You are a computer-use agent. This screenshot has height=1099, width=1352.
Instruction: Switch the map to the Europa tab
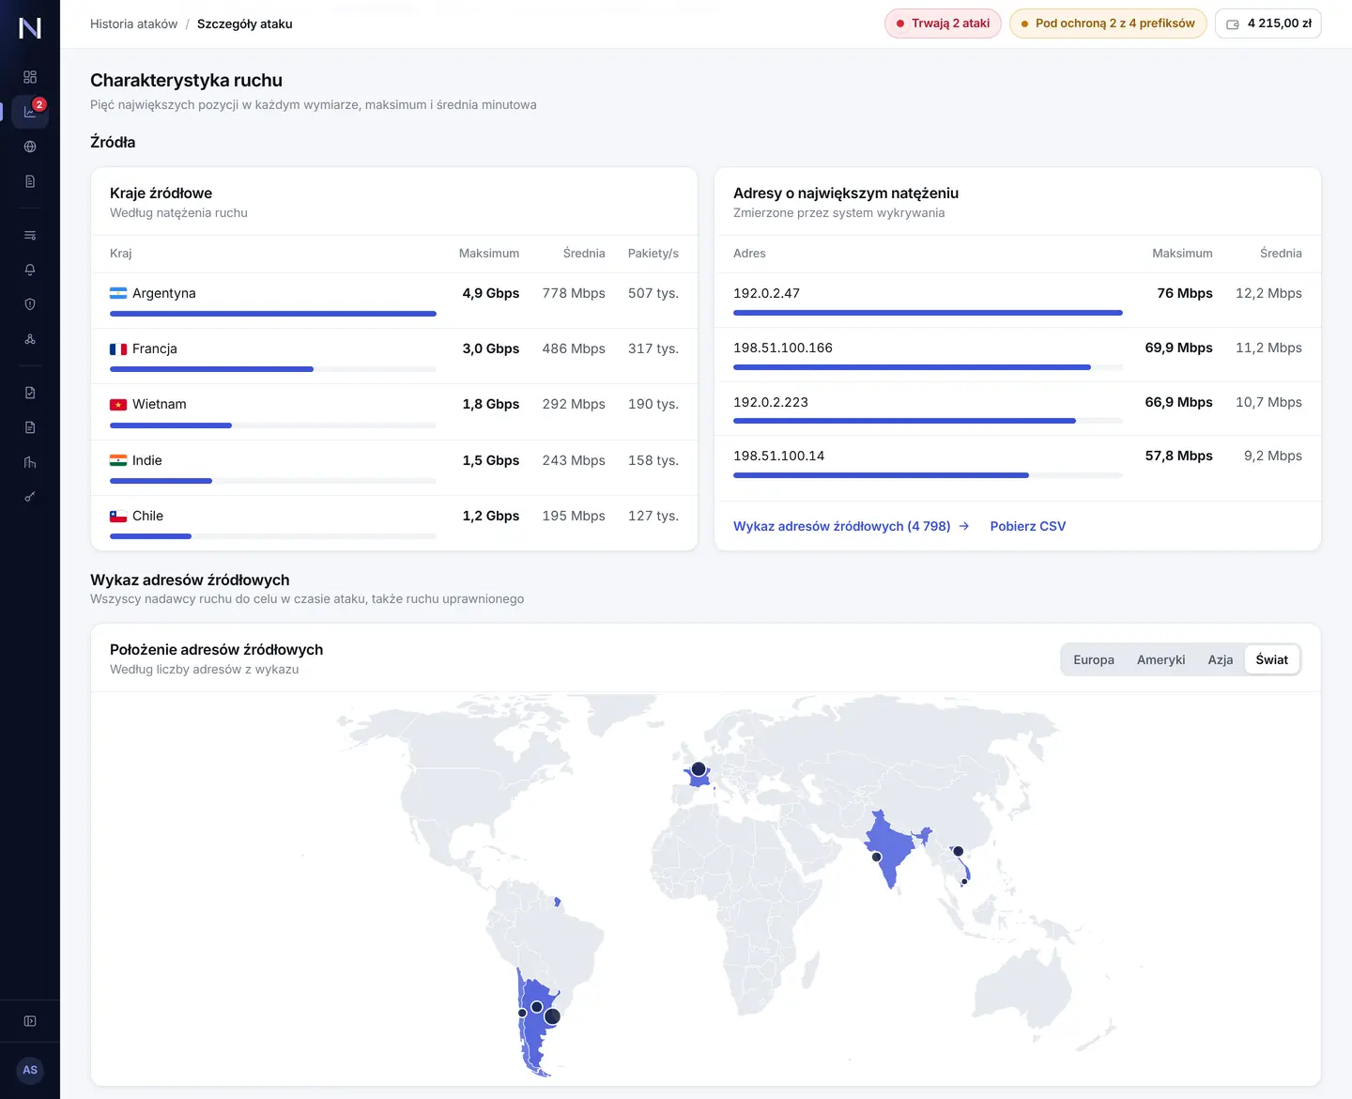click(x=1094, y=659)
